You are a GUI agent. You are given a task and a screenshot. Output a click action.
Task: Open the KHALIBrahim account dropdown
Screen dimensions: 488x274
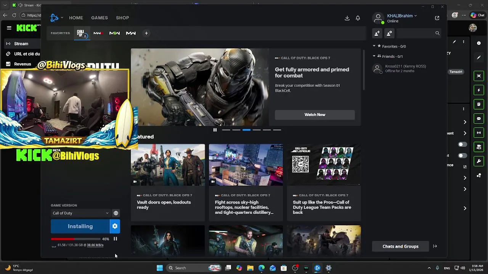point(402,16)
